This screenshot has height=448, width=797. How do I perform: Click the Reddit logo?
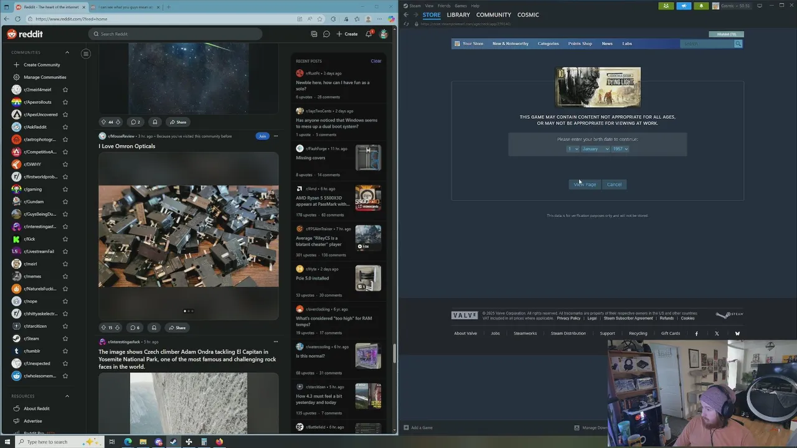25,34
